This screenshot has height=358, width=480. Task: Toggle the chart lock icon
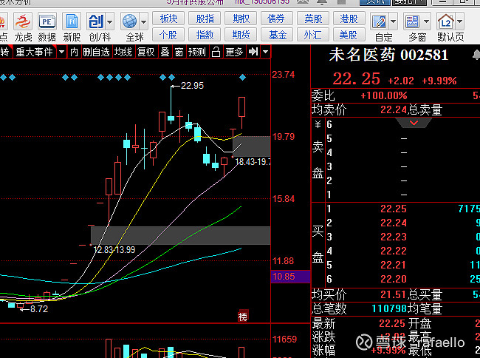tap(216, 52)
